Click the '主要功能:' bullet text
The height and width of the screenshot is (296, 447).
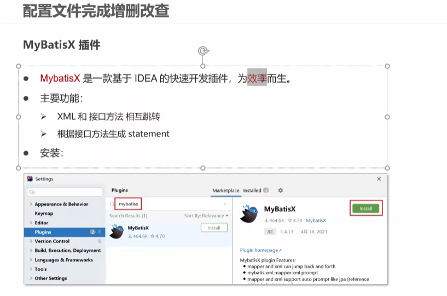[62, 98]
